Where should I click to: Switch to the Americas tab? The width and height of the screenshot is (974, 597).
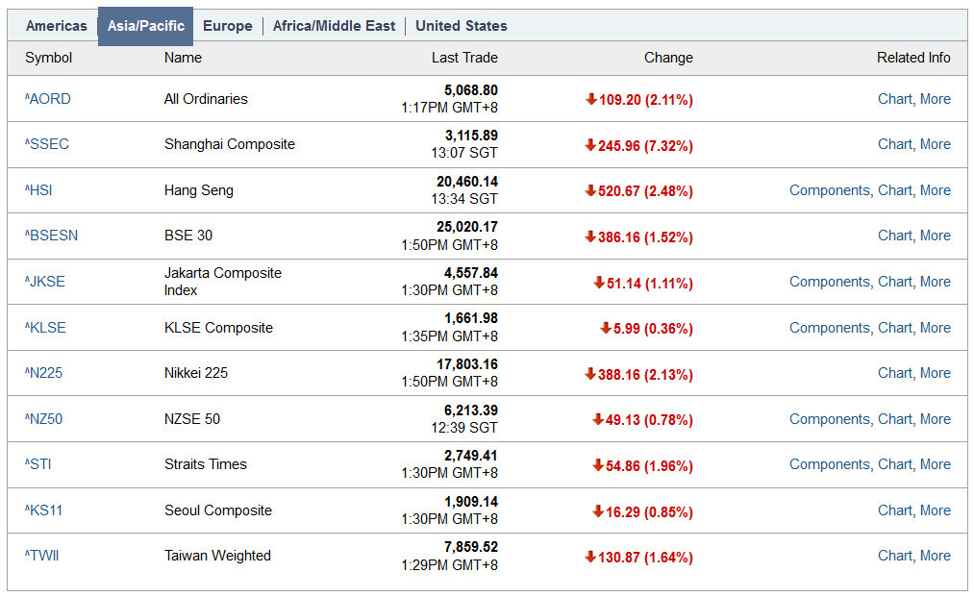[56, 26]
